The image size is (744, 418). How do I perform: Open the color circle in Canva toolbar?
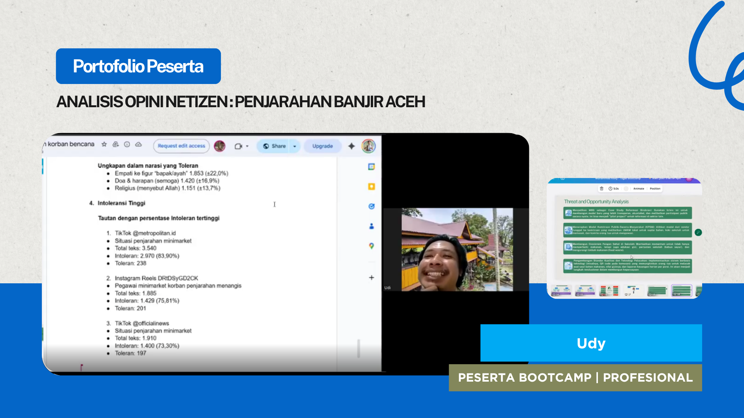click(x=626, y=188)
